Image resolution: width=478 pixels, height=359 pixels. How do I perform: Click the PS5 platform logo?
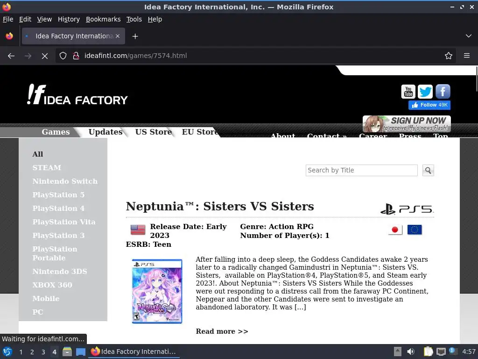407,209
